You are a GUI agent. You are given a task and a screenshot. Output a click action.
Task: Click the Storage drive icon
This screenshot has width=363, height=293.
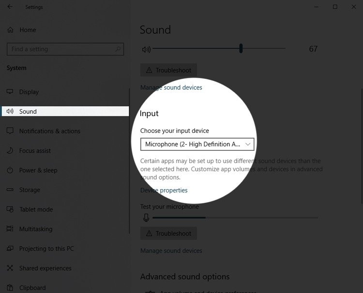(10, 190)
